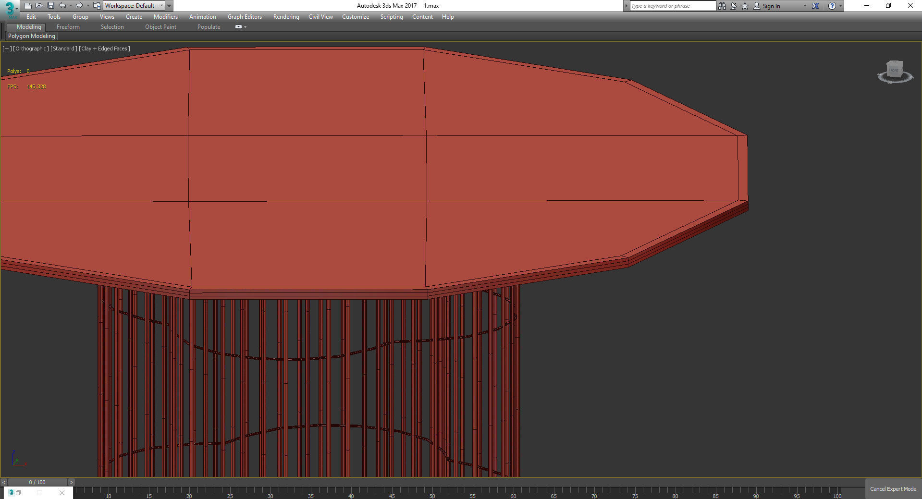The width and height of the screenshot is (922, 499).
Task: Expand the Sign In dropdown arrow
Action: click(805, 6)
